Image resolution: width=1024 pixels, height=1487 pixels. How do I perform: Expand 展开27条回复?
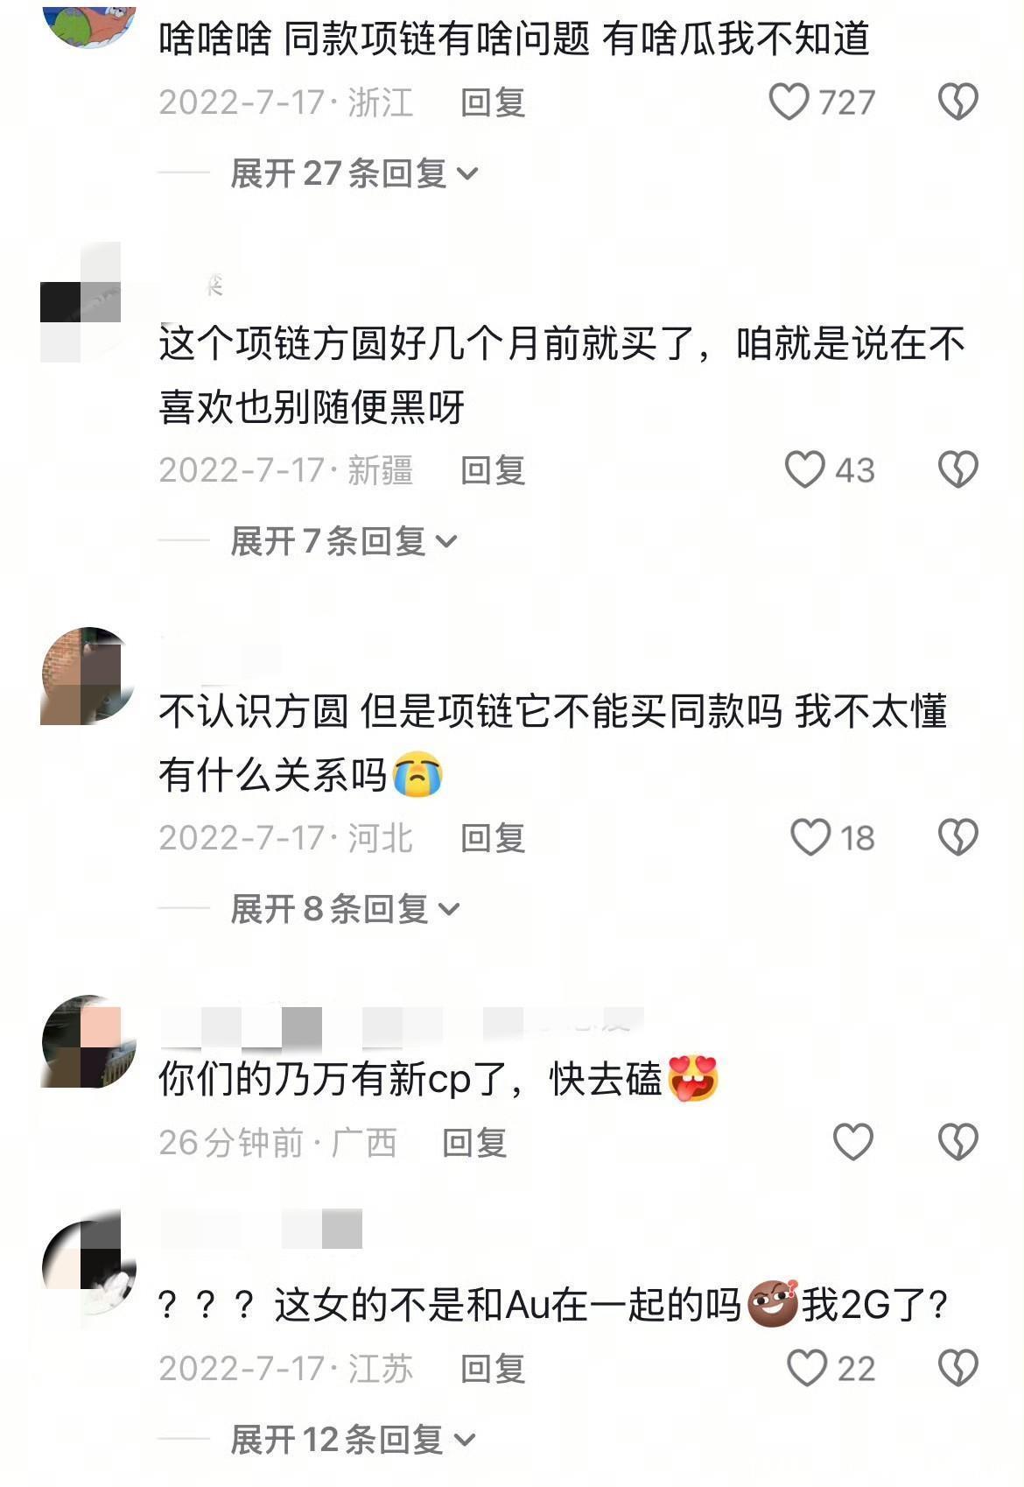click(x=354, y=173)
